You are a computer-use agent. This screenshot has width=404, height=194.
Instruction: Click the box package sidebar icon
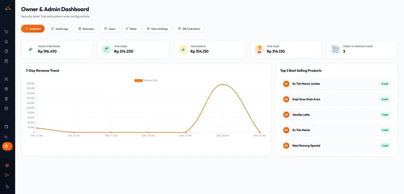(x=6, y=89)
